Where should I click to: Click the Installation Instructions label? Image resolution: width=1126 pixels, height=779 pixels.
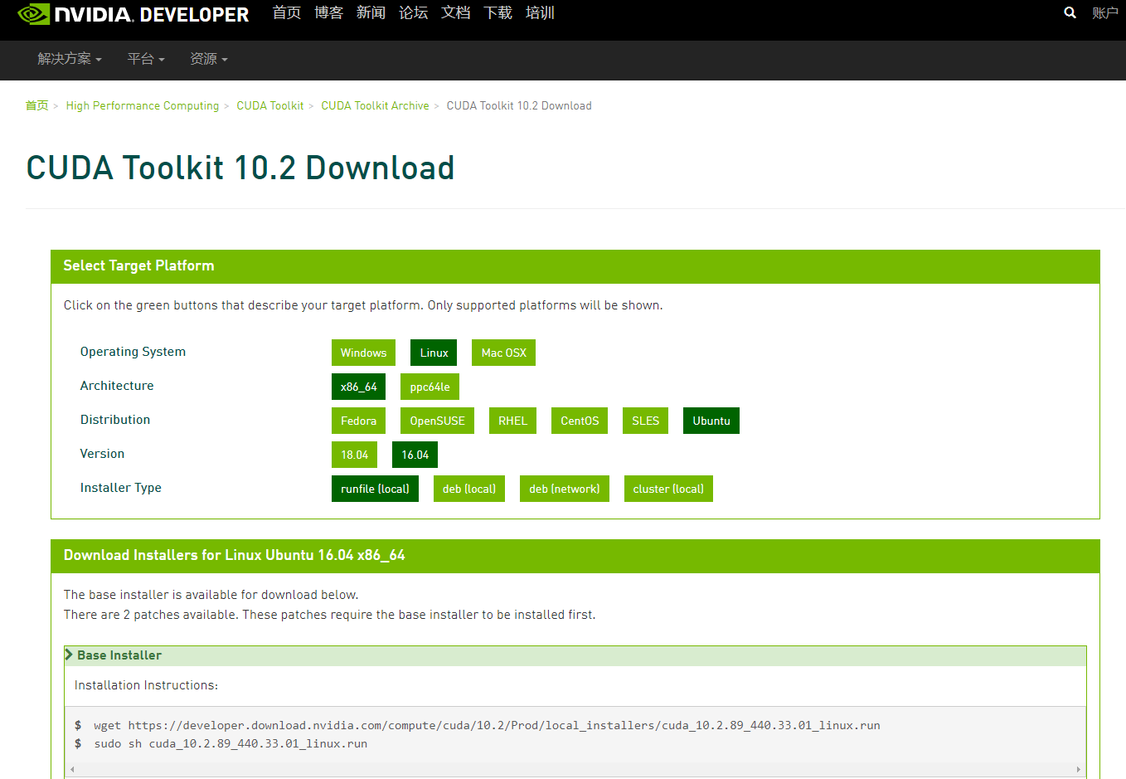[146, 685]
